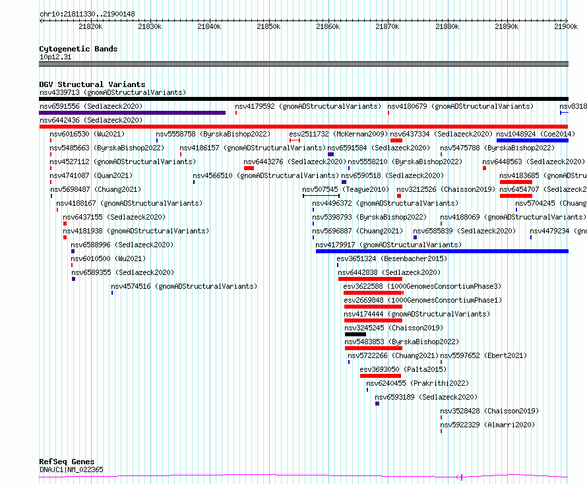The image size is (587, 484).
Task: Open nsv6437334 (Sedlazeck2020) label
Action: pyautogui.click(x=441, y=134)
